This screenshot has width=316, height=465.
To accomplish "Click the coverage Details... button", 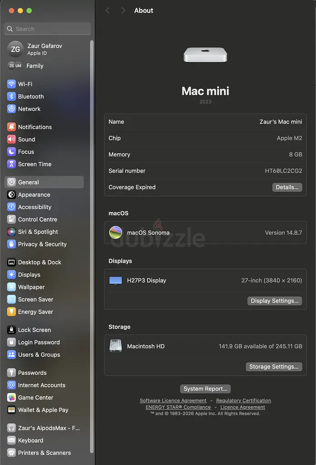I will tap(287, 188).
